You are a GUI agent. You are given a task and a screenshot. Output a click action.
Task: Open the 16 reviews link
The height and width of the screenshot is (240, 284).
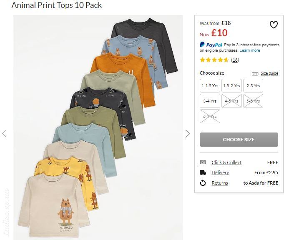pos(235,60)
